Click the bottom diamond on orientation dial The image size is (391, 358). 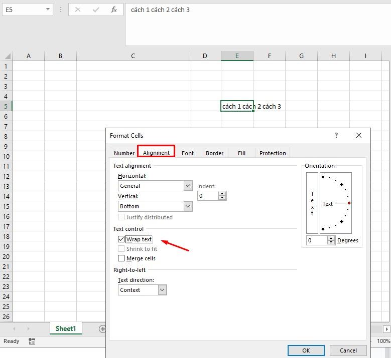coord(323,229)
